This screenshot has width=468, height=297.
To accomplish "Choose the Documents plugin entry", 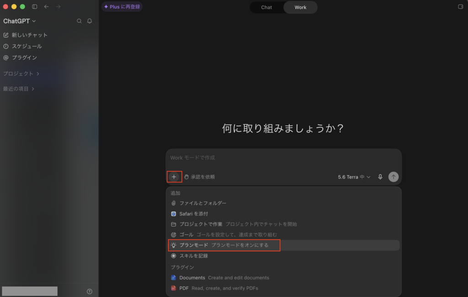I will [283, 278].
